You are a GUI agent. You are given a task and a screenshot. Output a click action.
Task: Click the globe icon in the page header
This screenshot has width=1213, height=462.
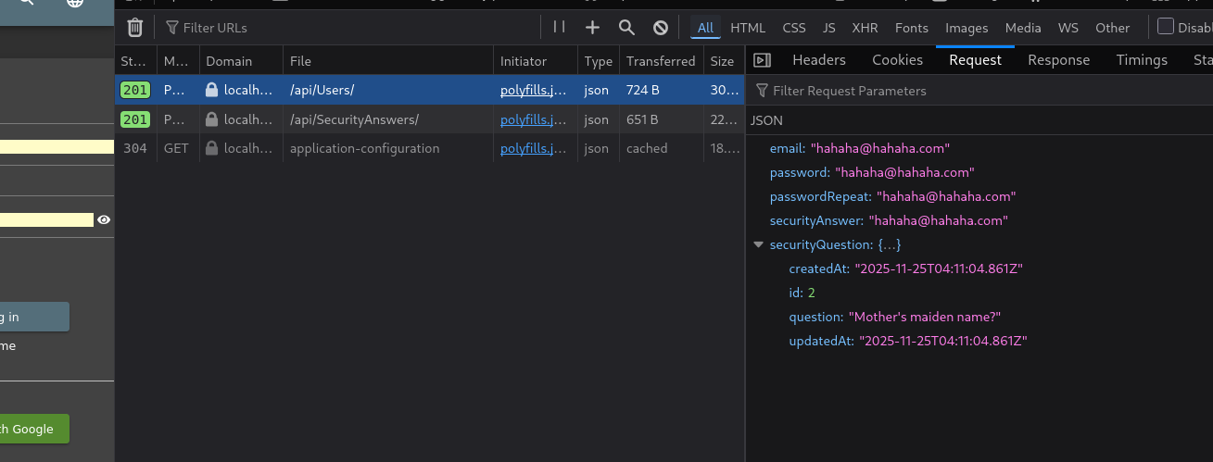75,3
